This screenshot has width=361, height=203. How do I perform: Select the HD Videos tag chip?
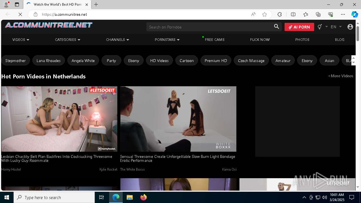click(x=159, y=61)
